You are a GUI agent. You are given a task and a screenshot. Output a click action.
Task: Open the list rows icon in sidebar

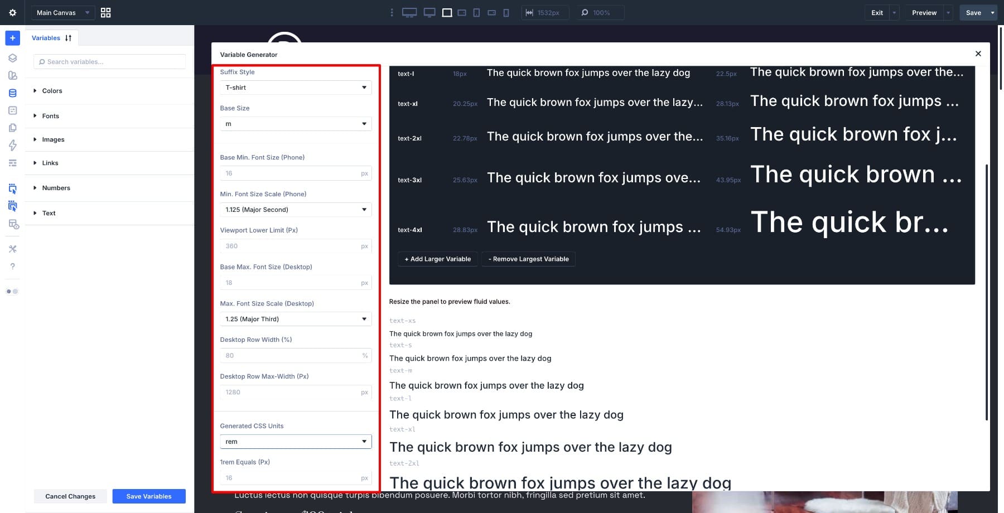point(12,163)
